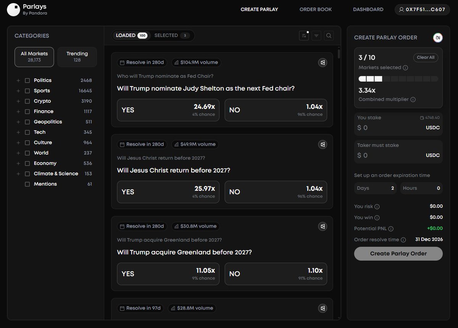Click the info icon next to Markets selected

coord(405,68)
